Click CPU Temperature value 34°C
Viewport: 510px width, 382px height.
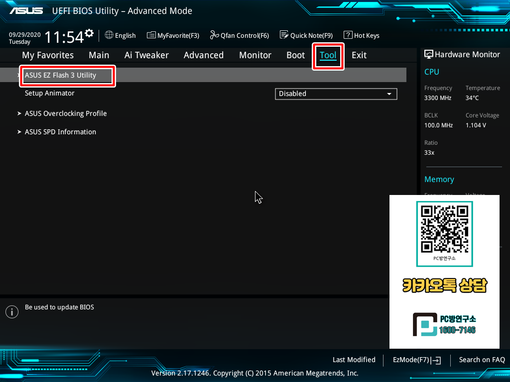[472, 98]
